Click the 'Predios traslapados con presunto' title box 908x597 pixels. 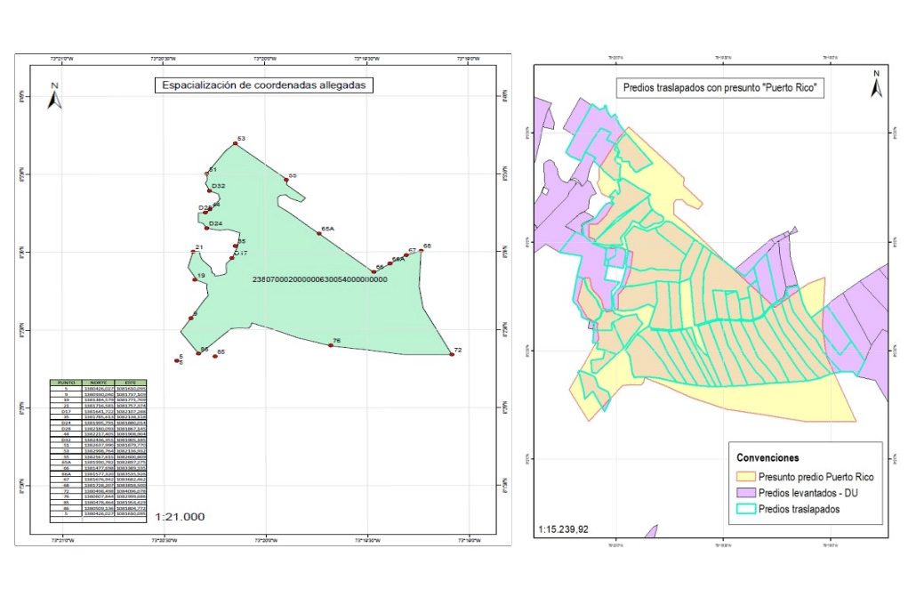(x=717, y=90)
